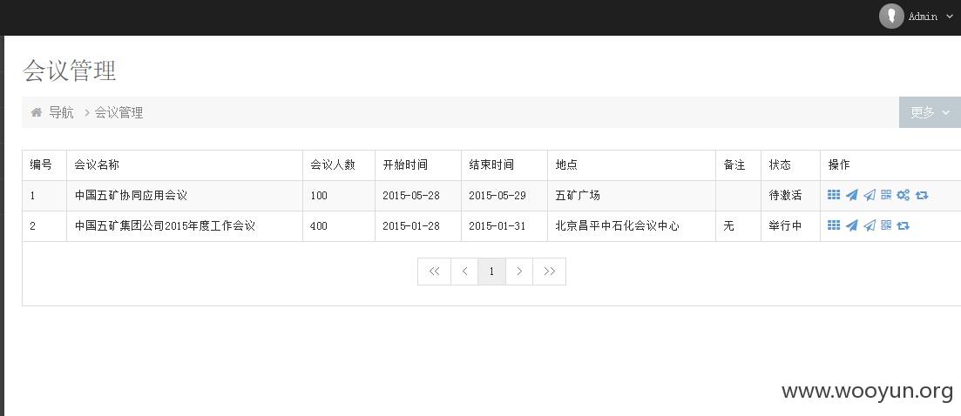This screenshot has width=961, height=416.
Task: Click outlined paper plane icon in row 1
Action: pos(869,195)
